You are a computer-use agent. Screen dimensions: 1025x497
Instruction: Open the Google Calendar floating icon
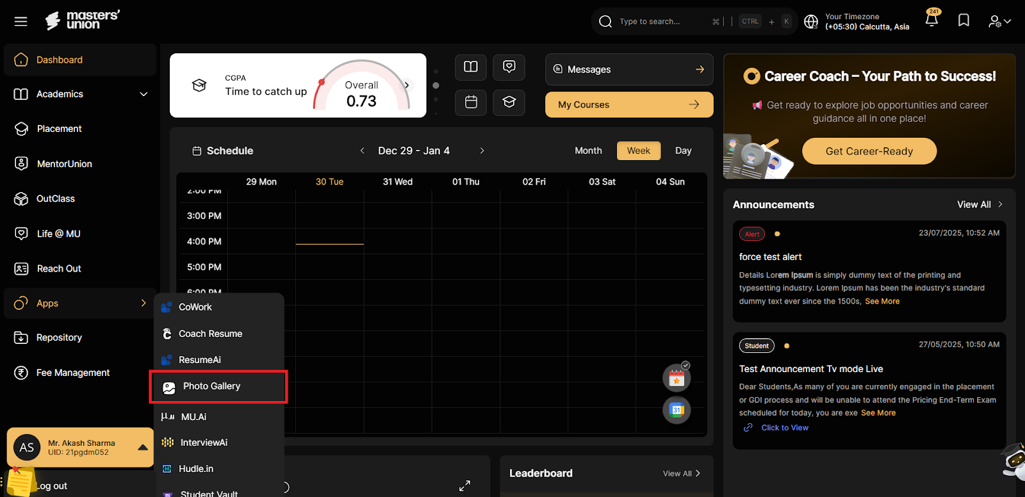tap(676, 410)
